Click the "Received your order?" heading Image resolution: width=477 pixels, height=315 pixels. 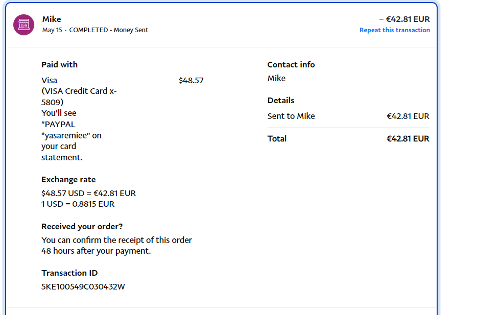click(82, 227)
